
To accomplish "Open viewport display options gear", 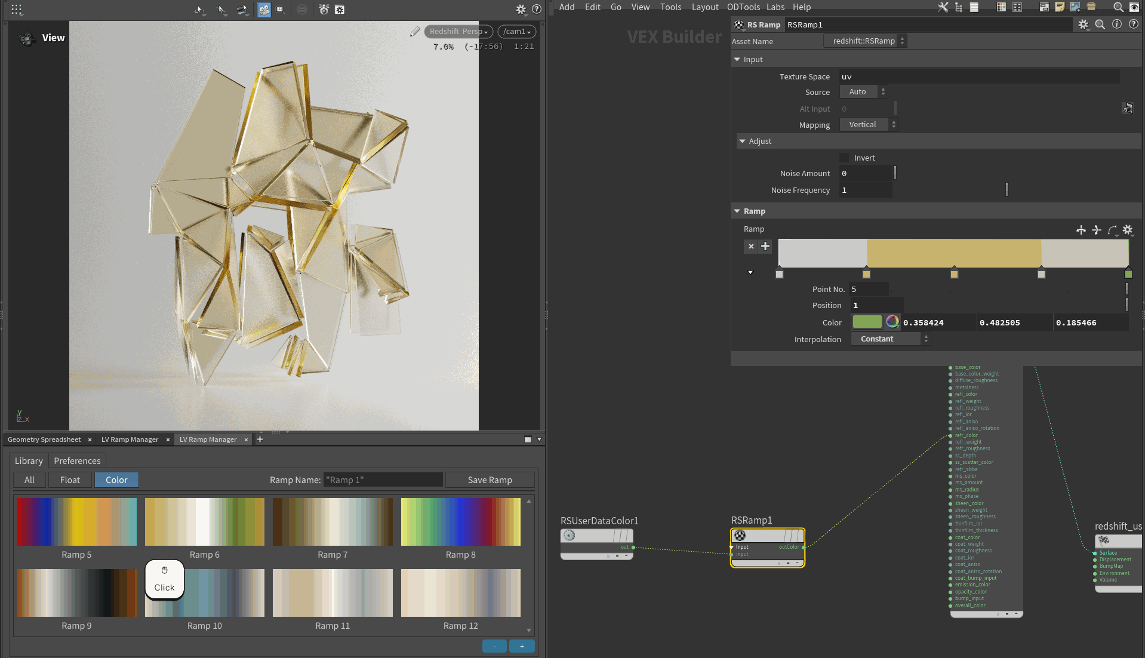I will click(x=521, y=10).
